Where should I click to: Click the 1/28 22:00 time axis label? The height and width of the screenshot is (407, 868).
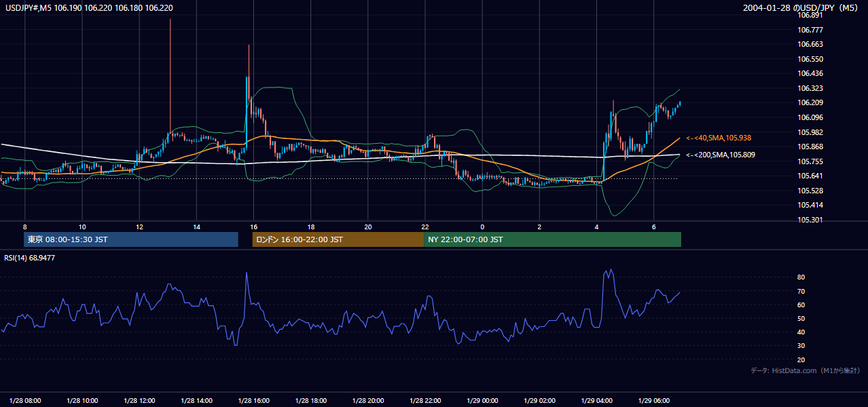[x=425, y=401]
